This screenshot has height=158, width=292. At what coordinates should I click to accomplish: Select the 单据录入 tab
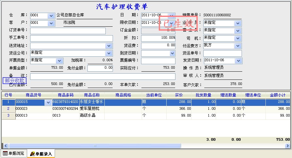point(41,153)
